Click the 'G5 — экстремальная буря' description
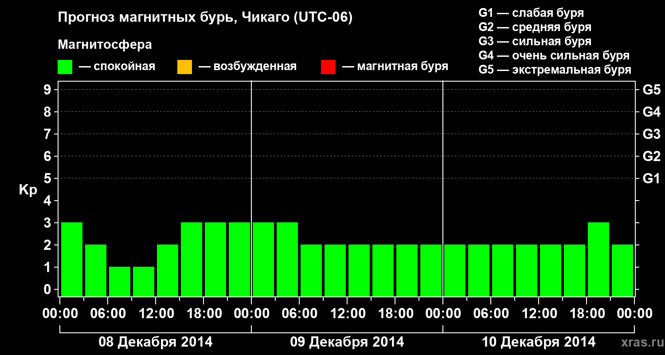This screenshot has width=665, height=355. [555, 70]
